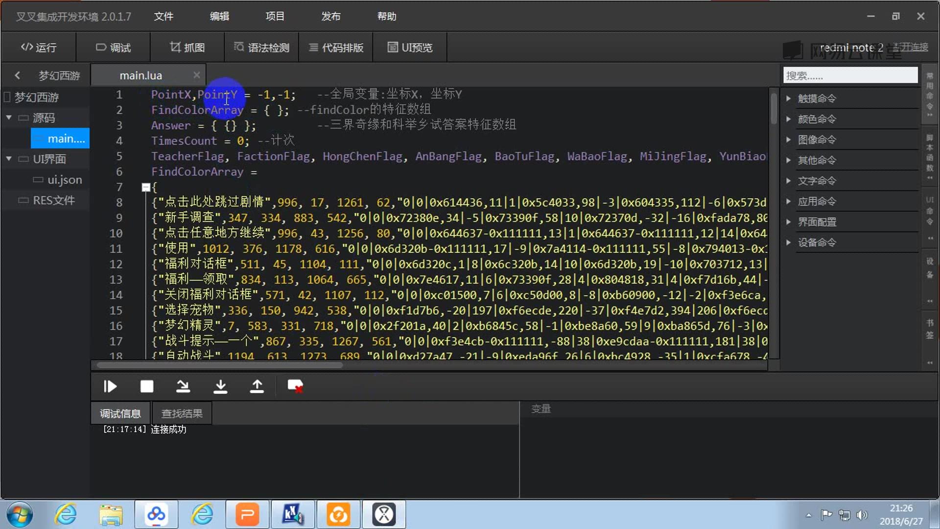This screenshot has height=529, width=940.
Task: Open the 项目 menu
Action: (x=275, y=16)
